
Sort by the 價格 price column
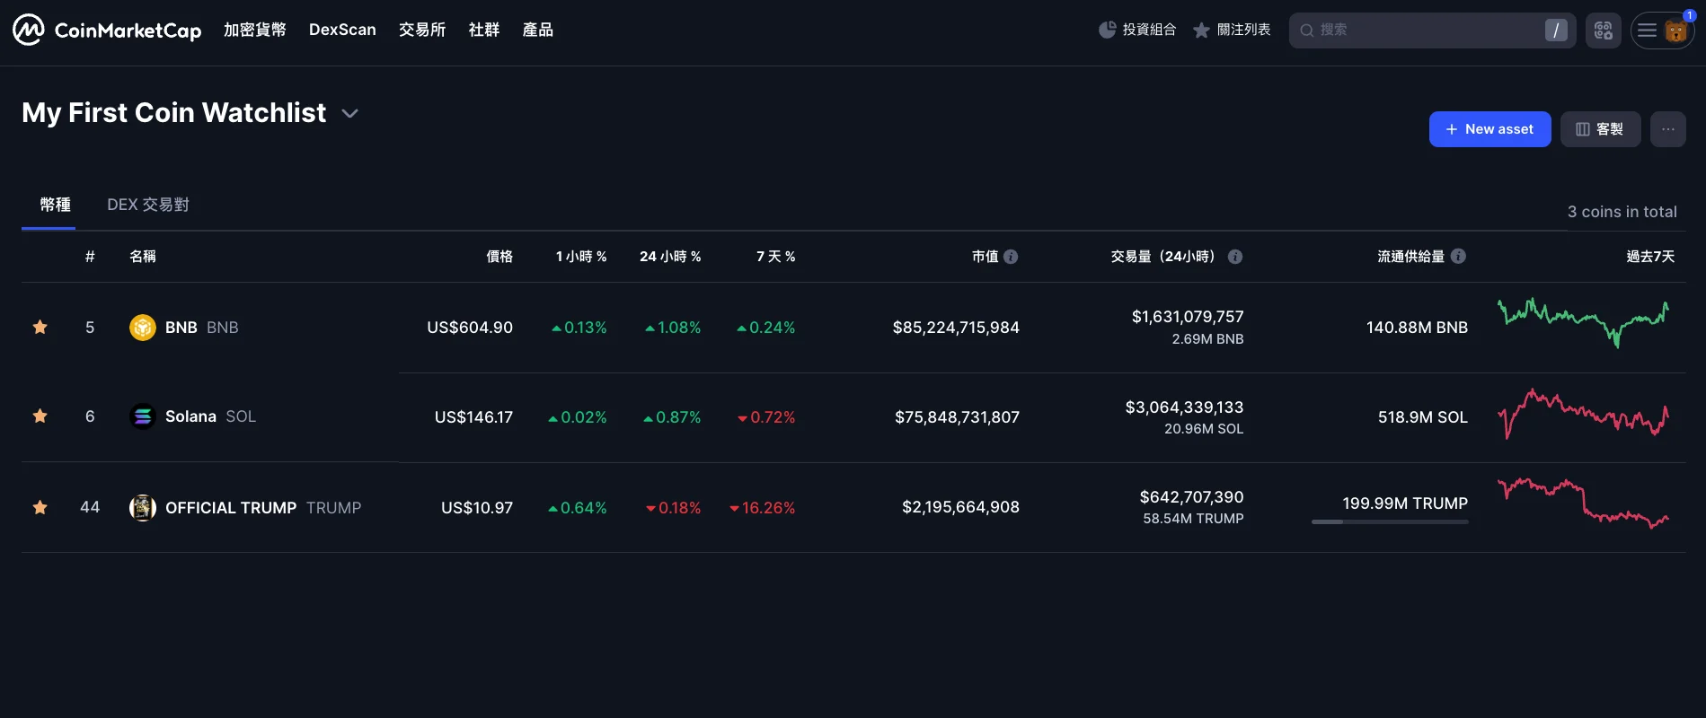[499, 257]
